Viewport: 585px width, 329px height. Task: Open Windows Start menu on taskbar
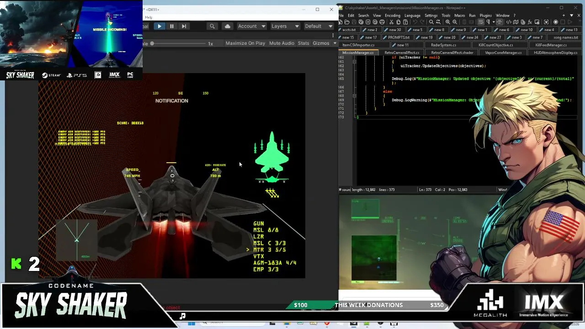[191, 324]
